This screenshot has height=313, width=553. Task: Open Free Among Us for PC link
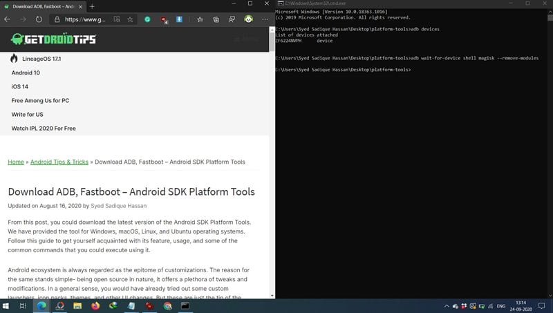(40, 100)
